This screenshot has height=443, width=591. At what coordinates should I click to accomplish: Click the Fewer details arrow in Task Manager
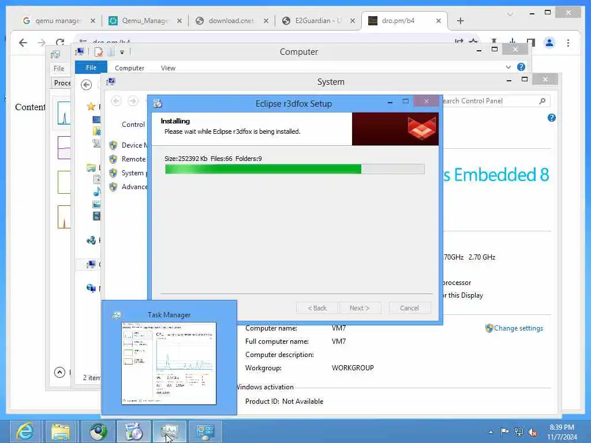click(x=59, y=373)
